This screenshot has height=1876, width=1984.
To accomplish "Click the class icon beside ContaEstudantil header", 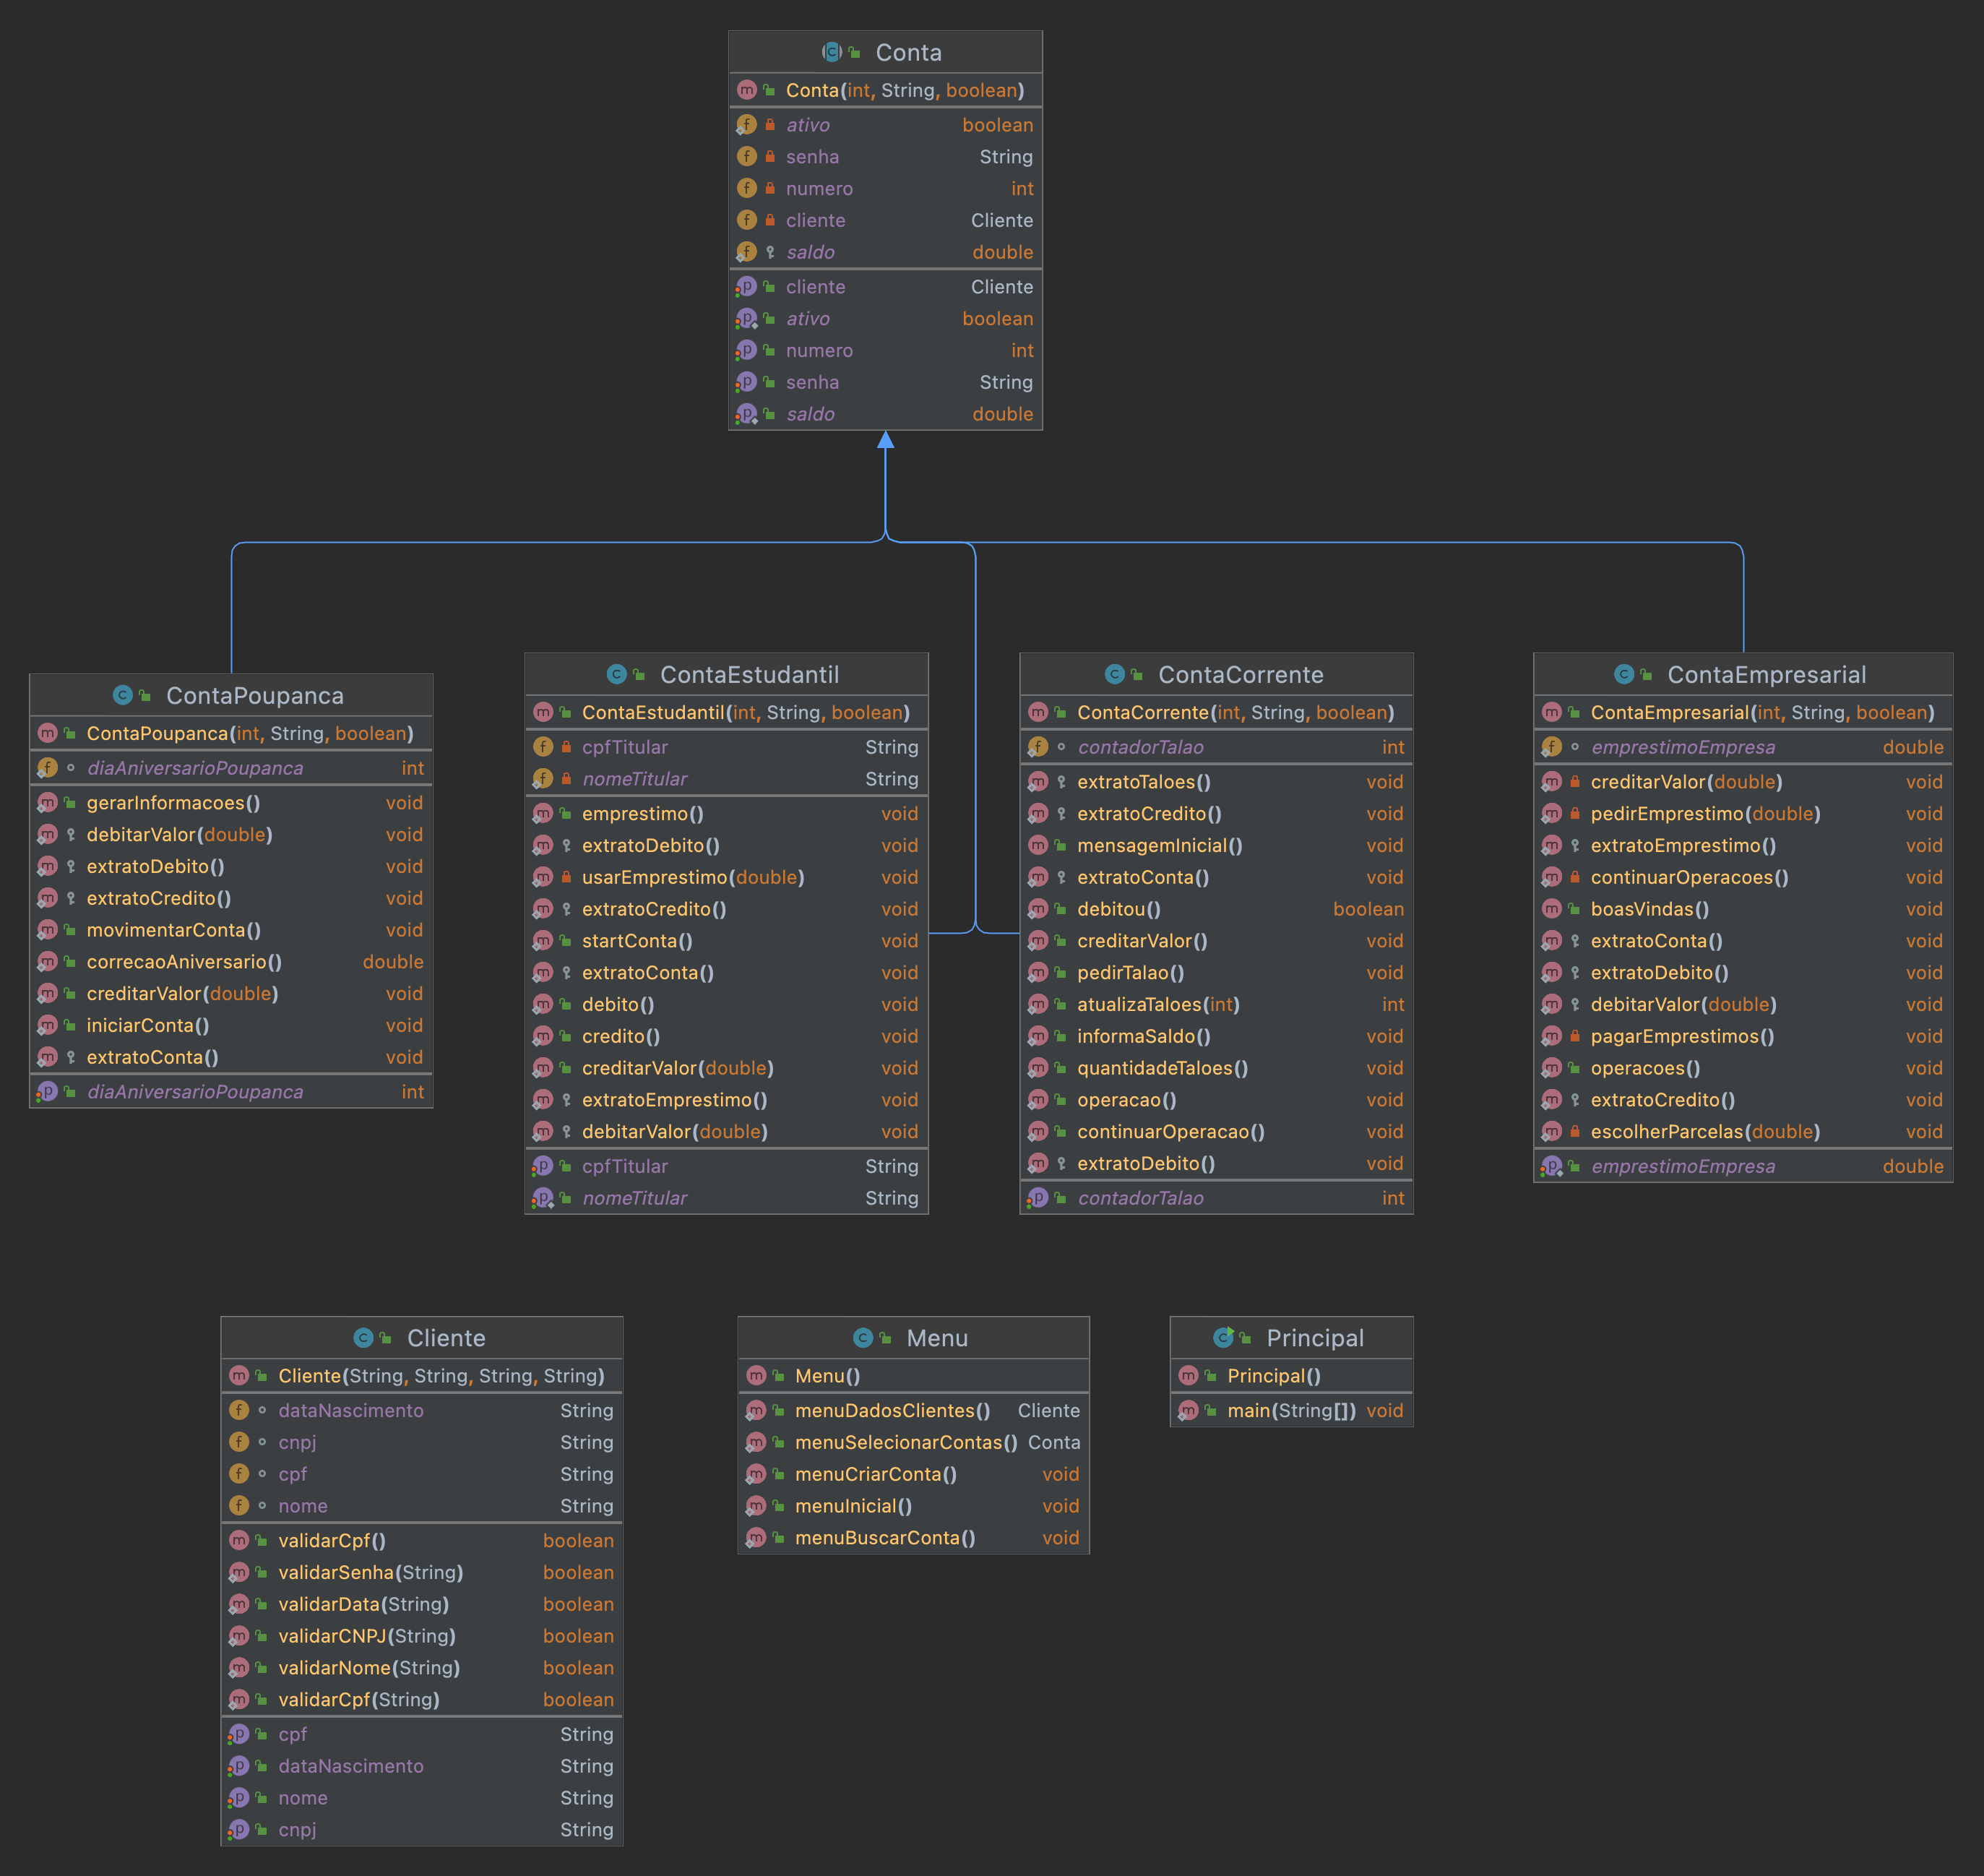I will (616, 674).
